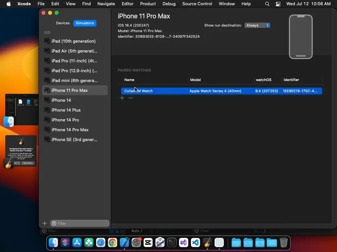This screenshot has width=337, height=252.
Task: Select the Collab M Watch row
Action: click(x=221, y=91)
